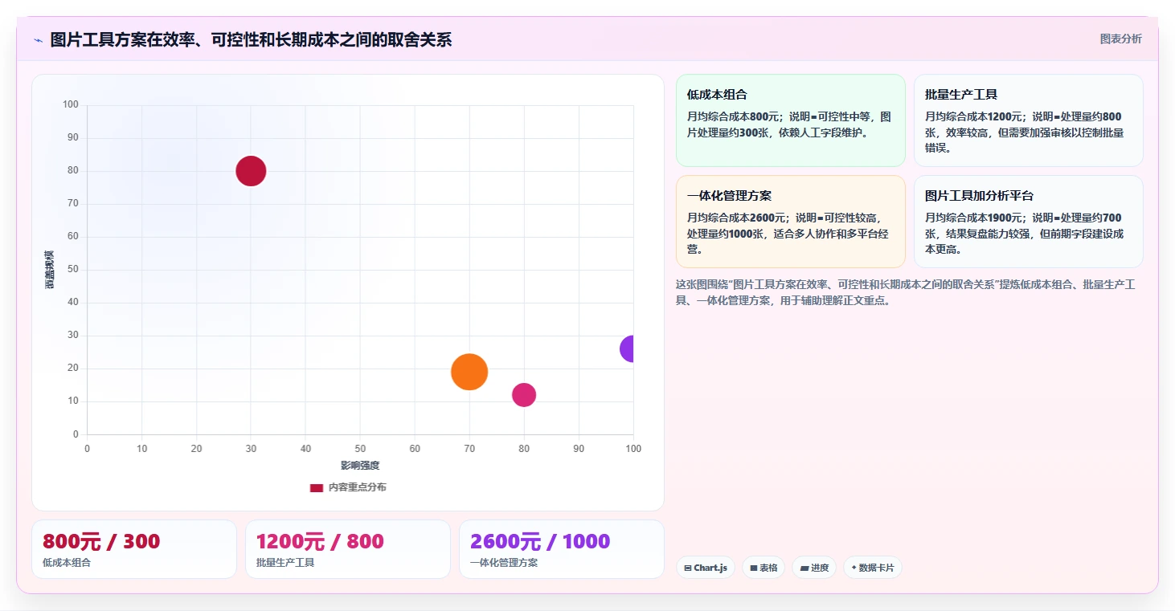Click the 批量生产工具 caption under 1200元

285,563
